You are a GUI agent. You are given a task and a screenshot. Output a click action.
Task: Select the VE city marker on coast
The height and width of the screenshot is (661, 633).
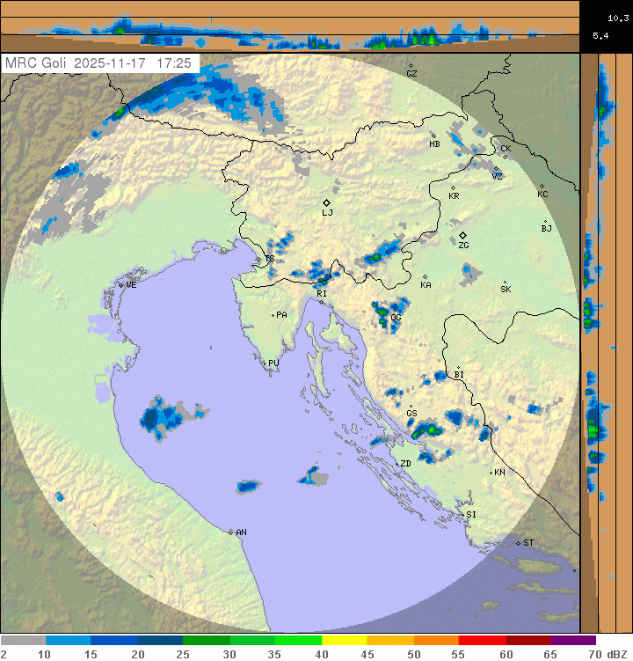point(121,284)
